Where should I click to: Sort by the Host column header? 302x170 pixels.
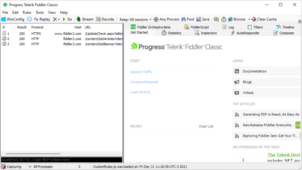point(65,27)
